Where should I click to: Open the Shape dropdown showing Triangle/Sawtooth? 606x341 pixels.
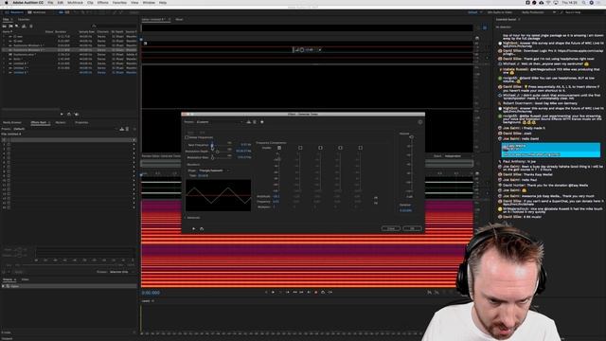point(214,170)
